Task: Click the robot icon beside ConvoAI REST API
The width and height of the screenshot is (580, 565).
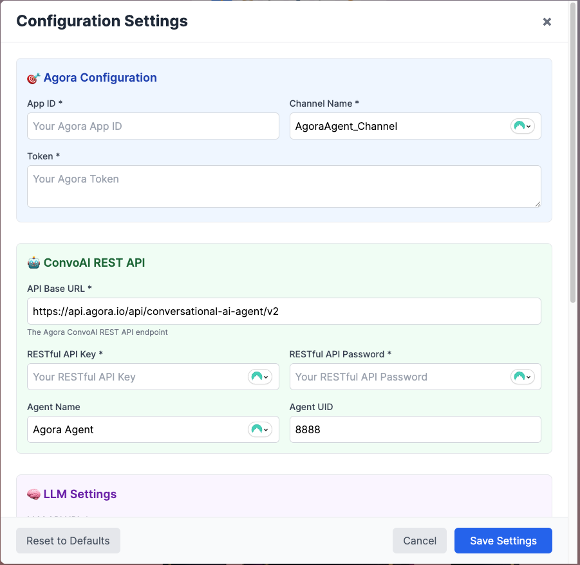Action: (x=33, y=263)
